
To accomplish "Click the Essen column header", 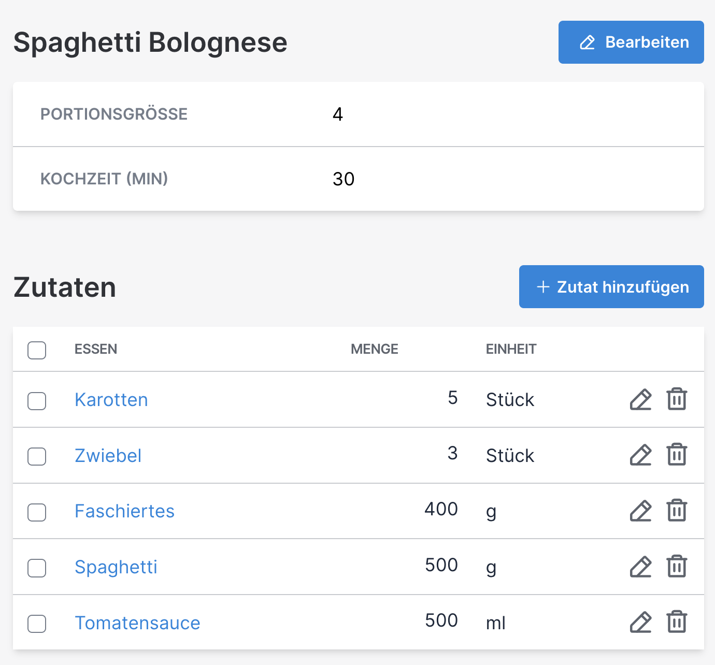I will coord(96,349).
